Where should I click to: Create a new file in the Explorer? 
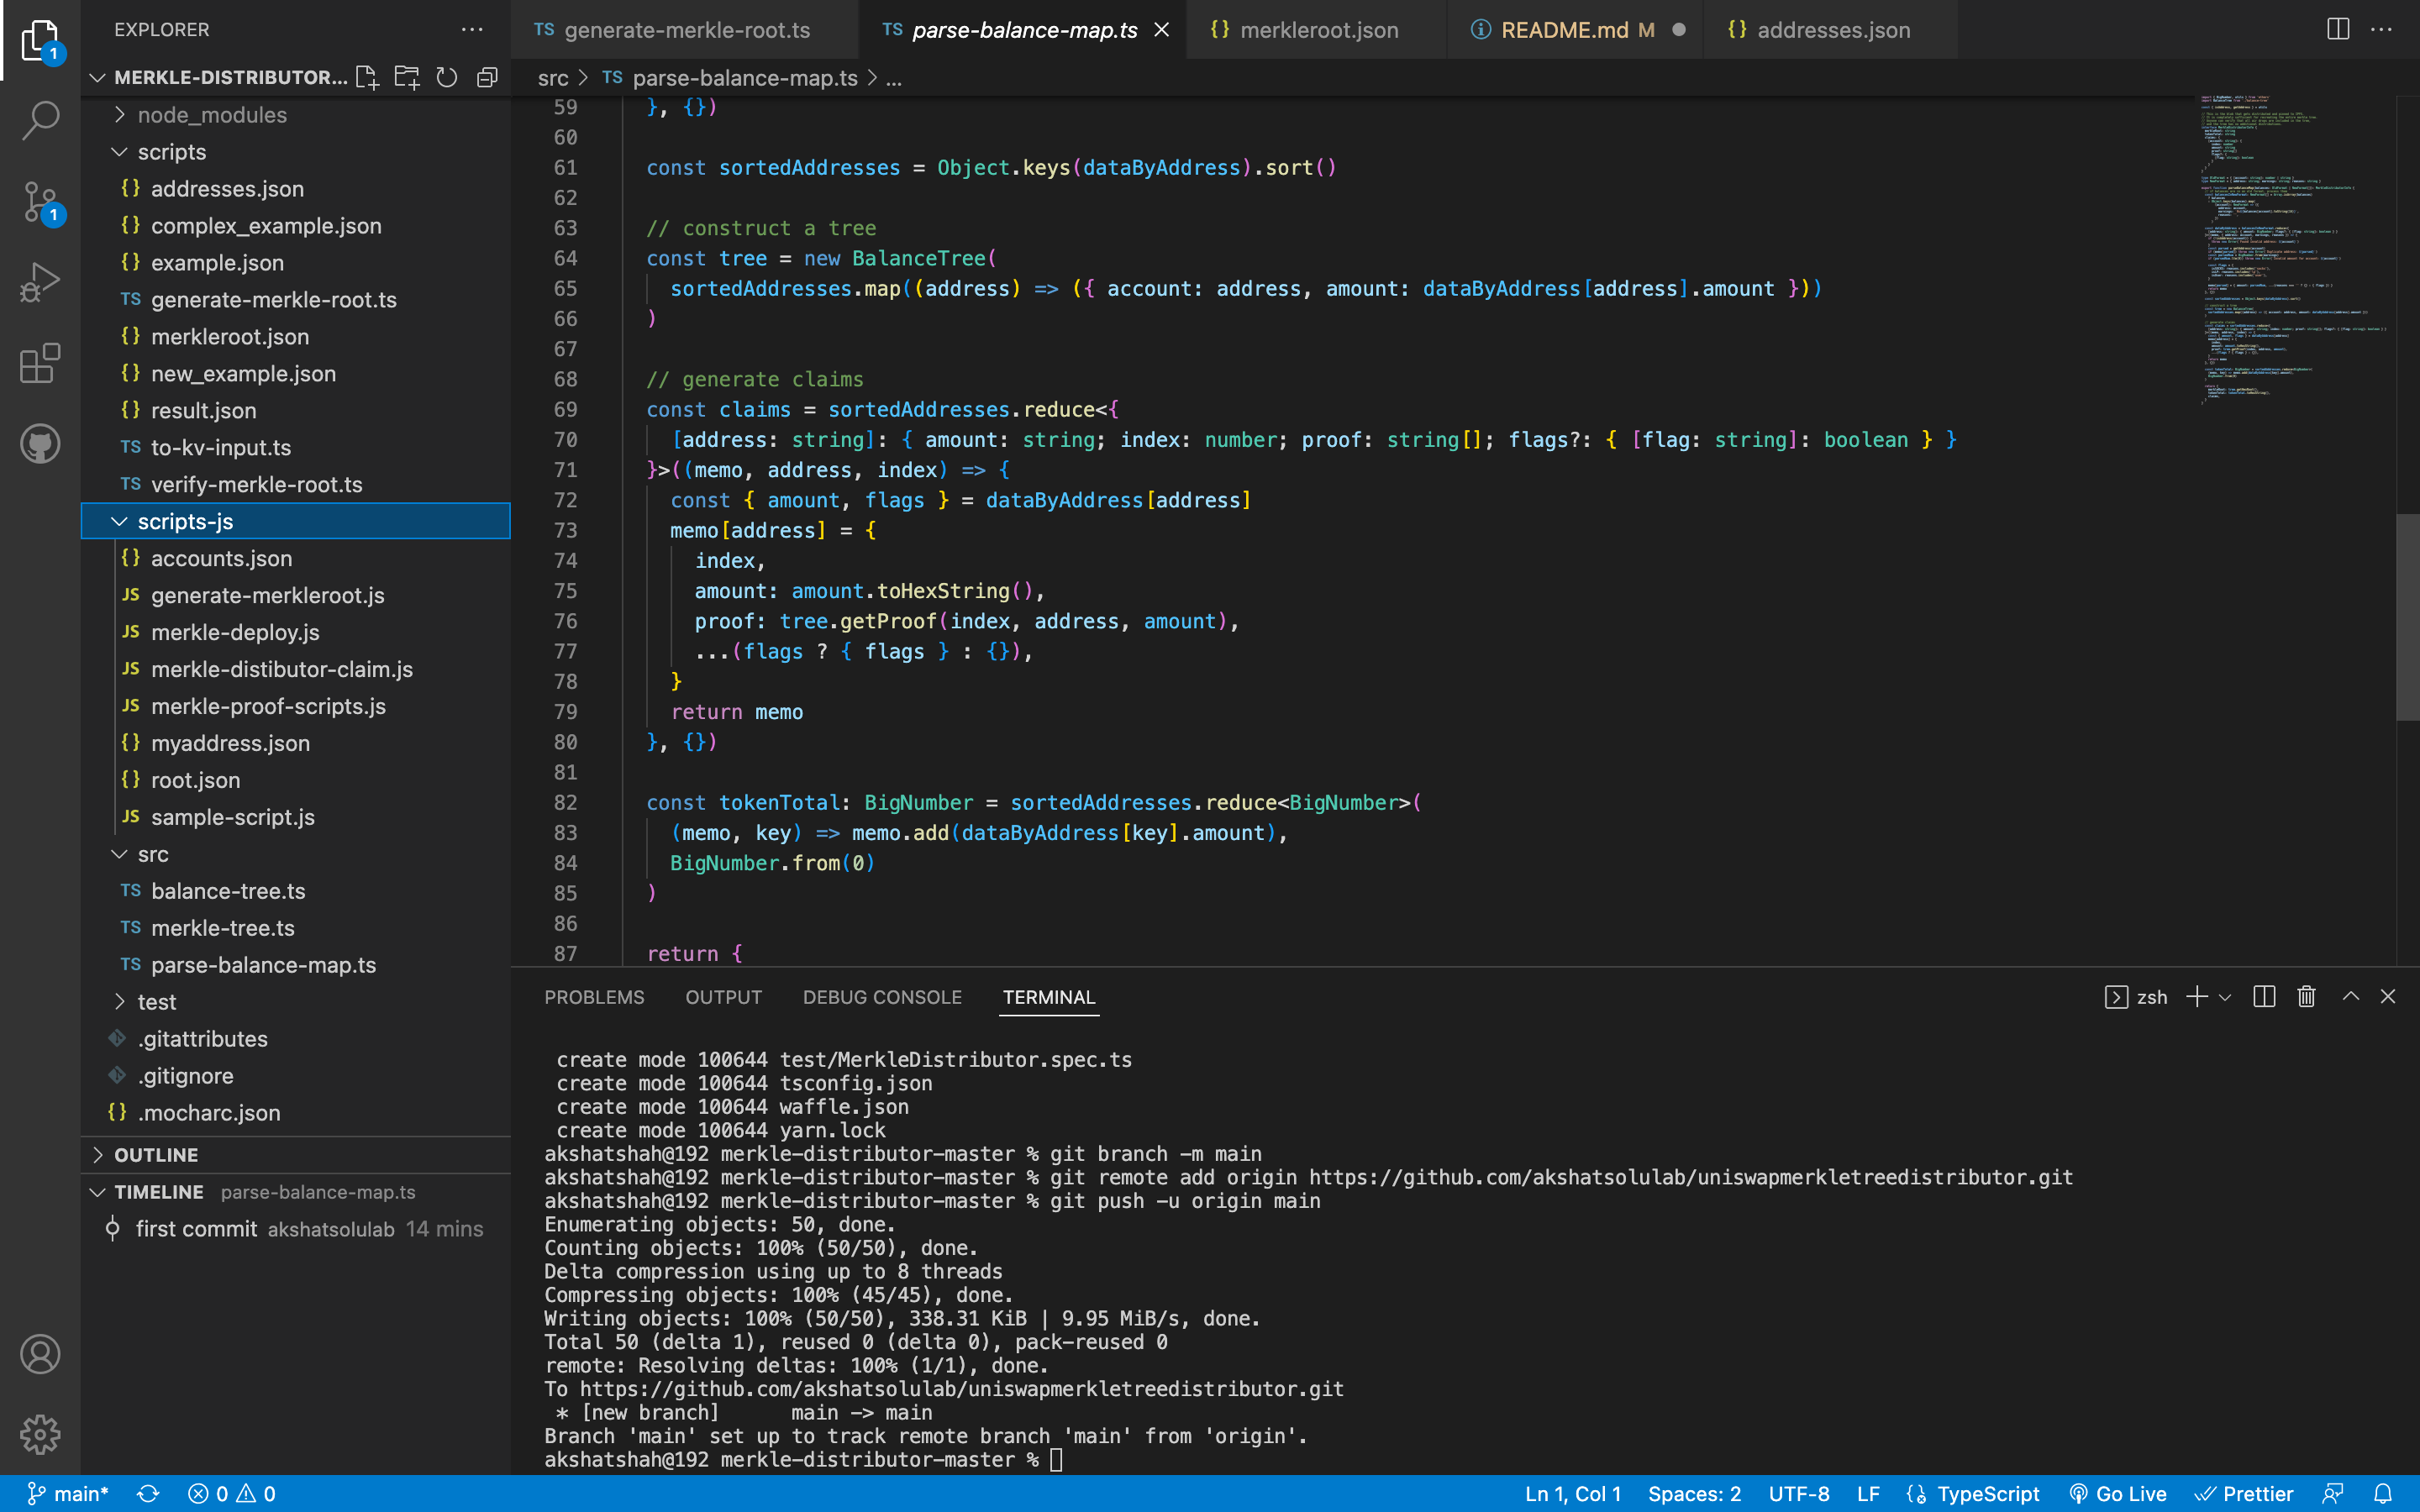[366, 77]
